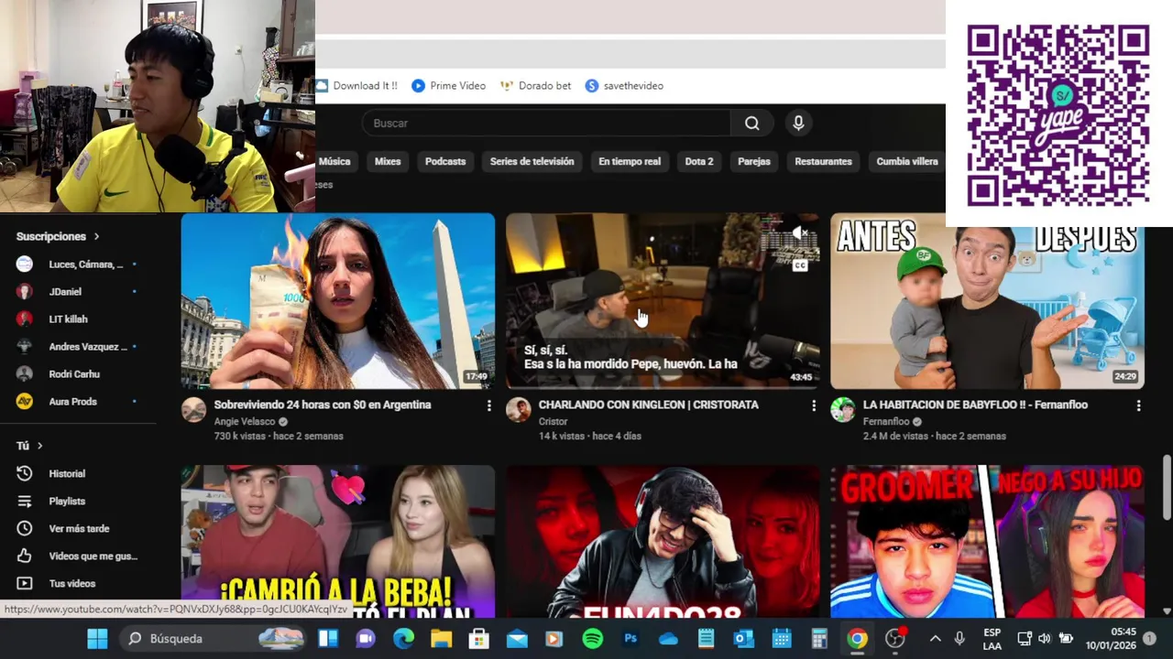Viewport: 1173px width, 659px height.
Task: Expand the Suscripciones section arrow
Action: 96,236
